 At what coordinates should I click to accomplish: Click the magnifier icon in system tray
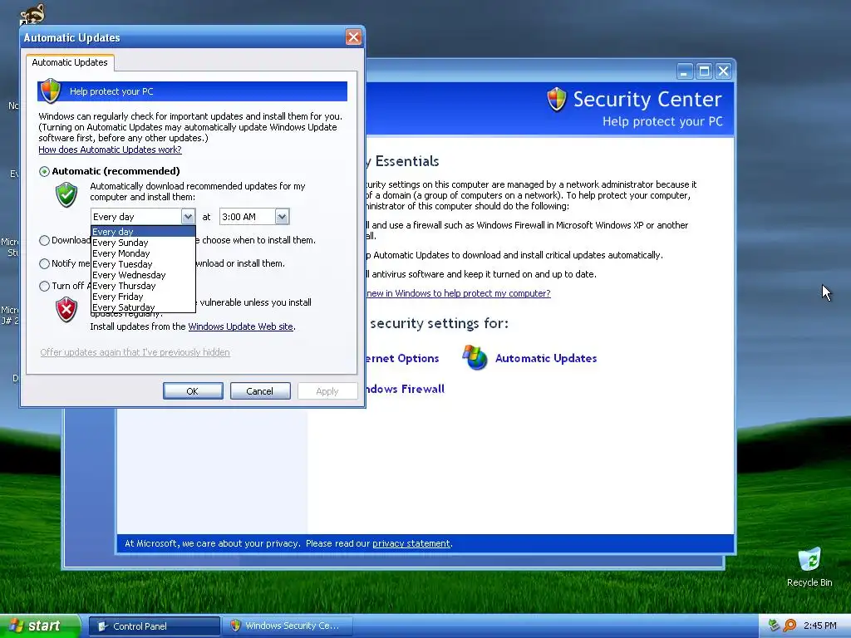coord(790,626)
